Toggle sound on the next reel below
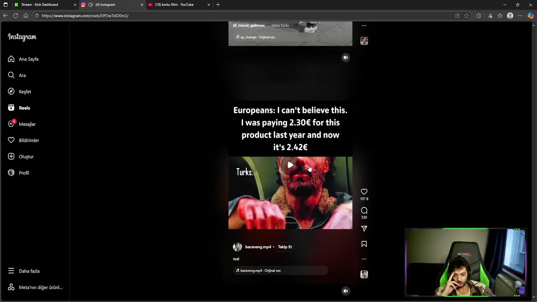Screen dimensions: 537x302 (345, 291)
